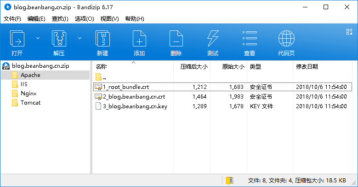
Task: Click 安全证书 type of 1_root_bundle.crt
Action: 261,87
